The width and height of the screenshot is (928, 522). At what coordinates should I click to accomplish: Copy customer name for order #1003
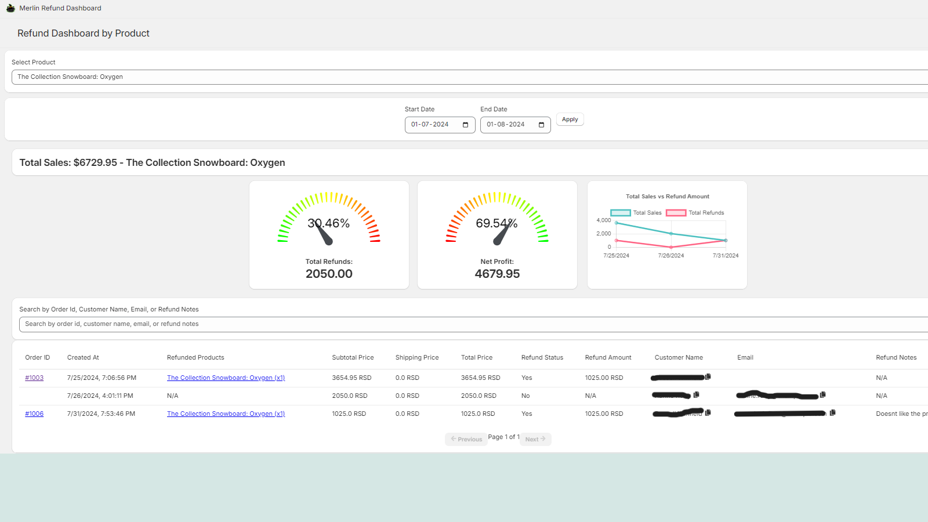pyautogui.click(x=708, y=376)
